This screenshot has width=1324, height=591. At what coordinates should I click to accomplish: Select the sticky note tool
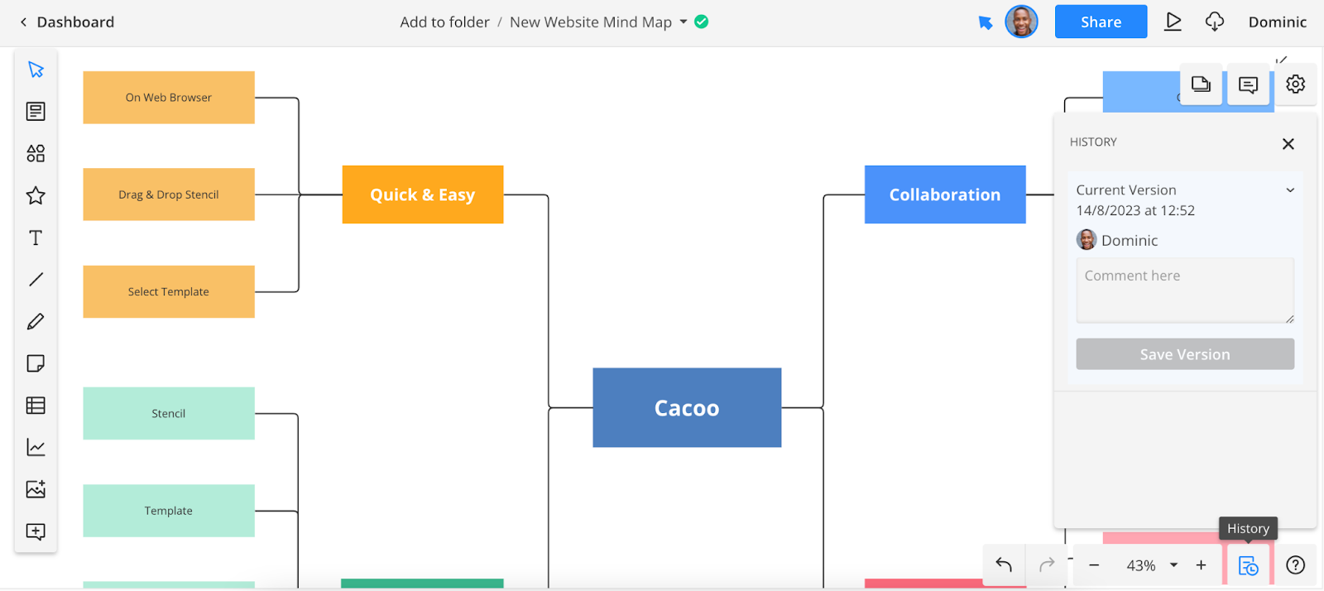pos(36,363)
